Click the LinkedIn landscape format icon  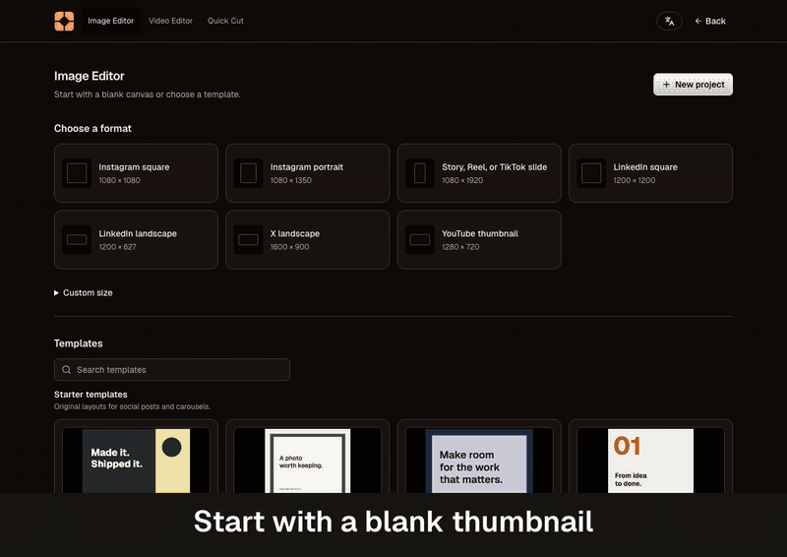(x=77, y=239)
